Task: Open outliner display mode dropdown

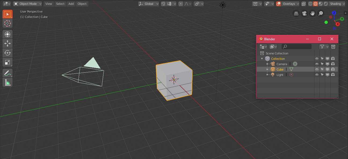Action: coord(273,47)
